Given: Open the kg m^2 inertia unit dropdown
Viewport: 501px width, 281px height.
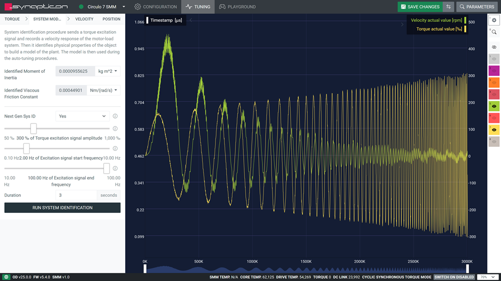Looking at the screenshot, I should tap(108, 71).
